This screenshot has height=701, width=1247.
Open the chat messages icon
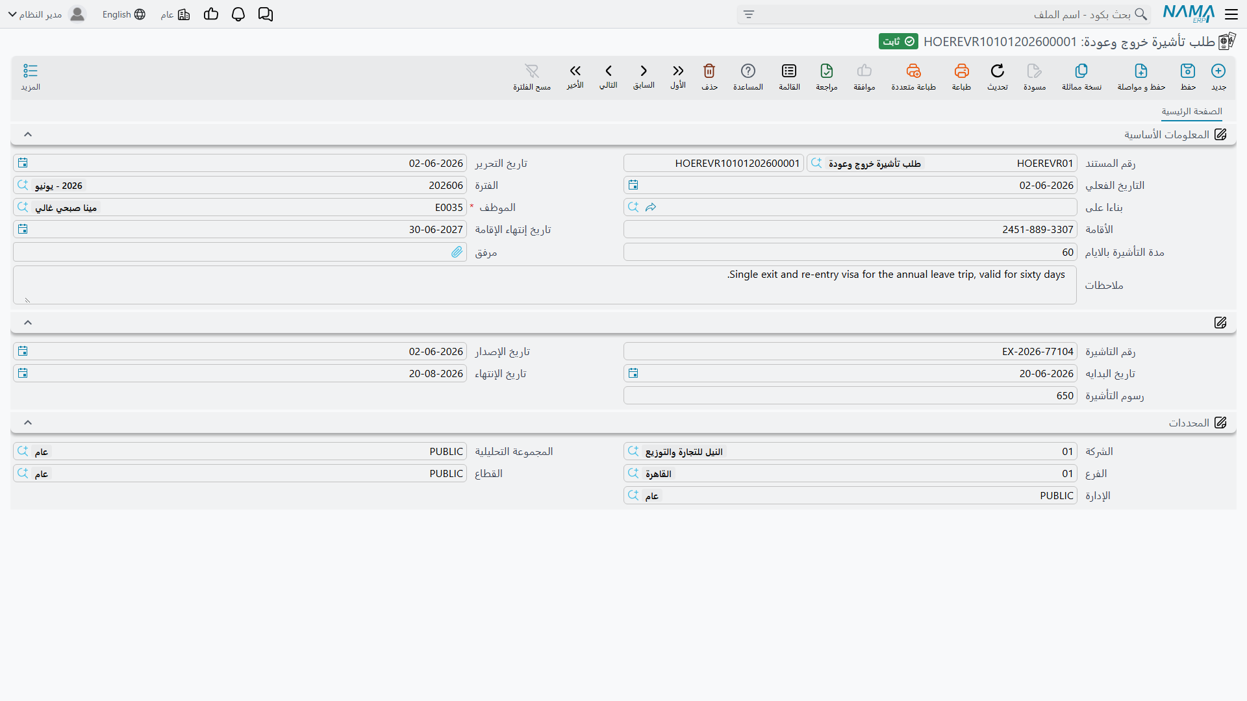(266, 14)
